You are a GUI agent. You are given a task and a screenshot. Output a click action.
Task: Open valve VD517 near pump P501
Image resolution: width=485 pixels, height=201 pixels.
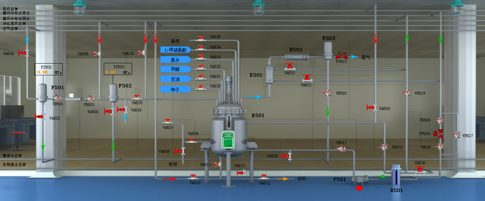pos(341,148)
